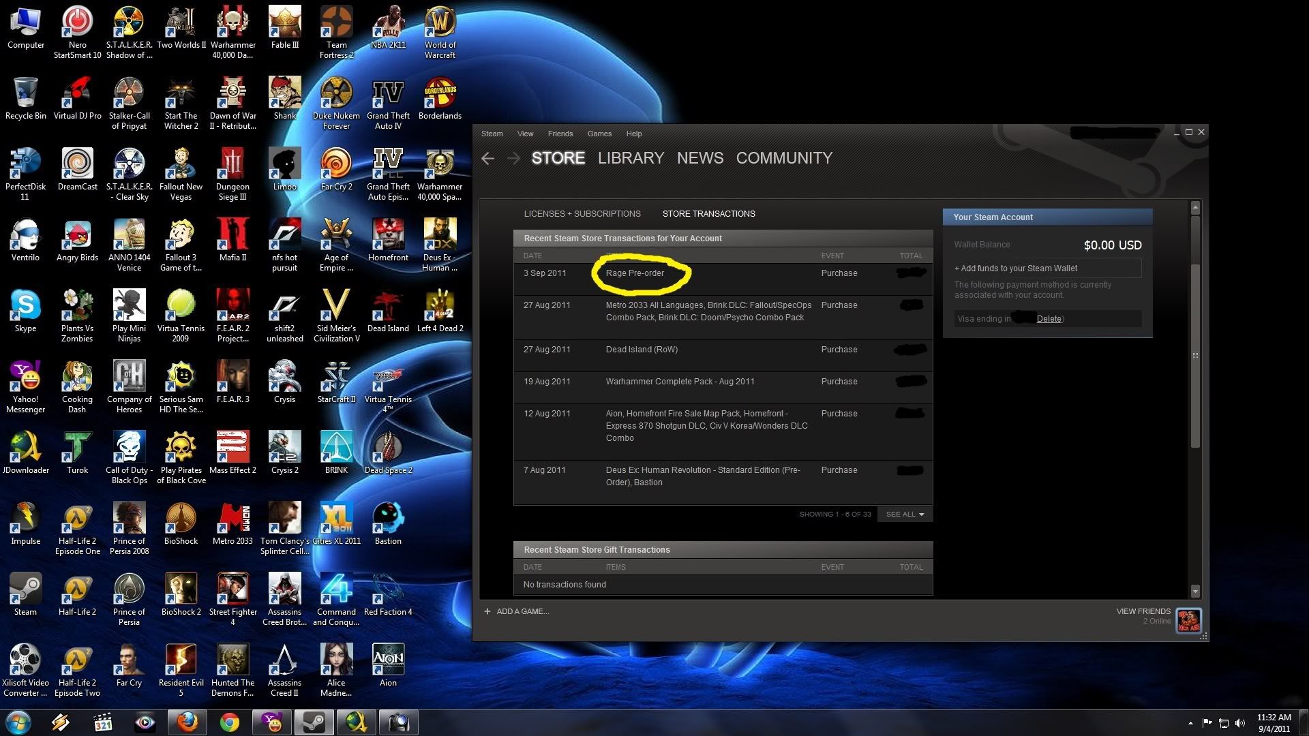Open the Friends menu in Steam

point(560,134)
